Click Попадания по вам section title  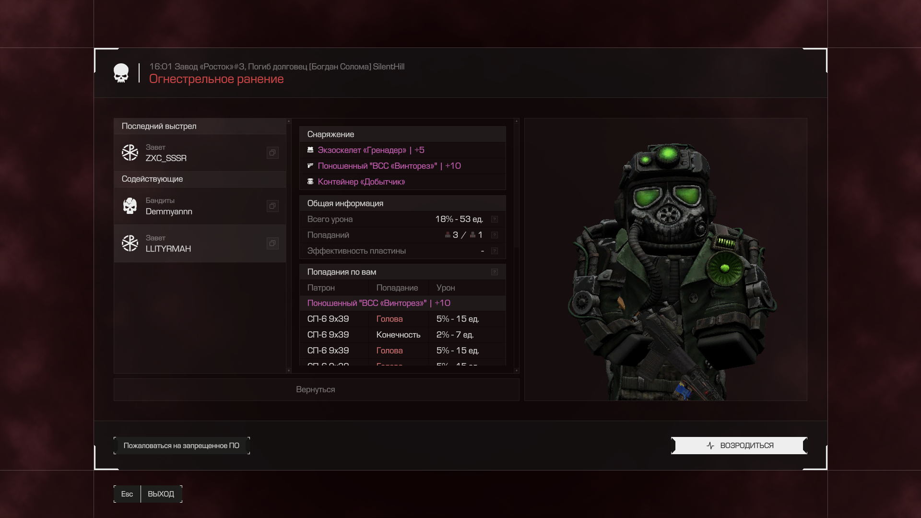click(342, 272)
